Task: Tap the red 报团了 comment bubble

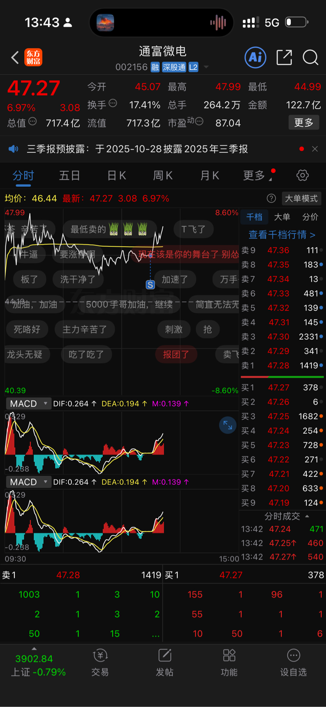Action: click(x=176, y=355)
